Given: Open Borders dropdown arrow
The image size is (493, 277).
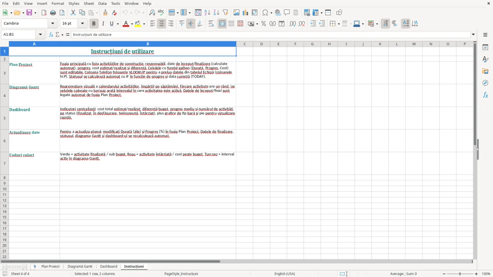Looking at the screenshot, I should (338, 24).
